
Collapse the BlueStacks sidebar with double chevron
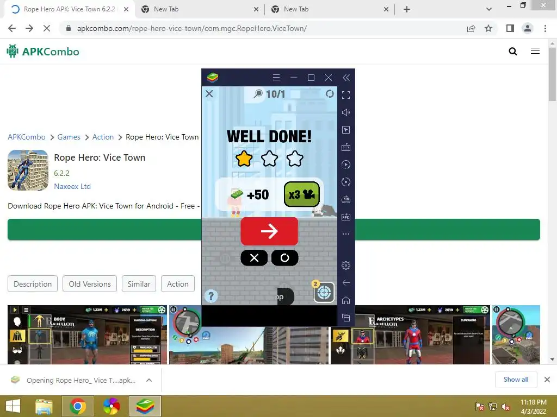coord(346,78)
